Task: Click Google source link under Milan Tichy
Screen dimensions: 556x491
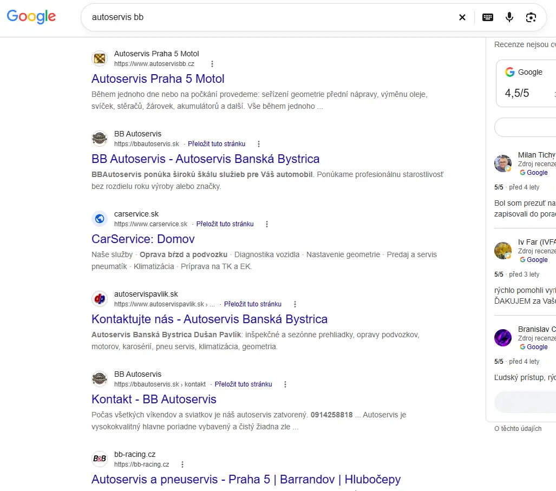Action: click(x=534, y=173)
